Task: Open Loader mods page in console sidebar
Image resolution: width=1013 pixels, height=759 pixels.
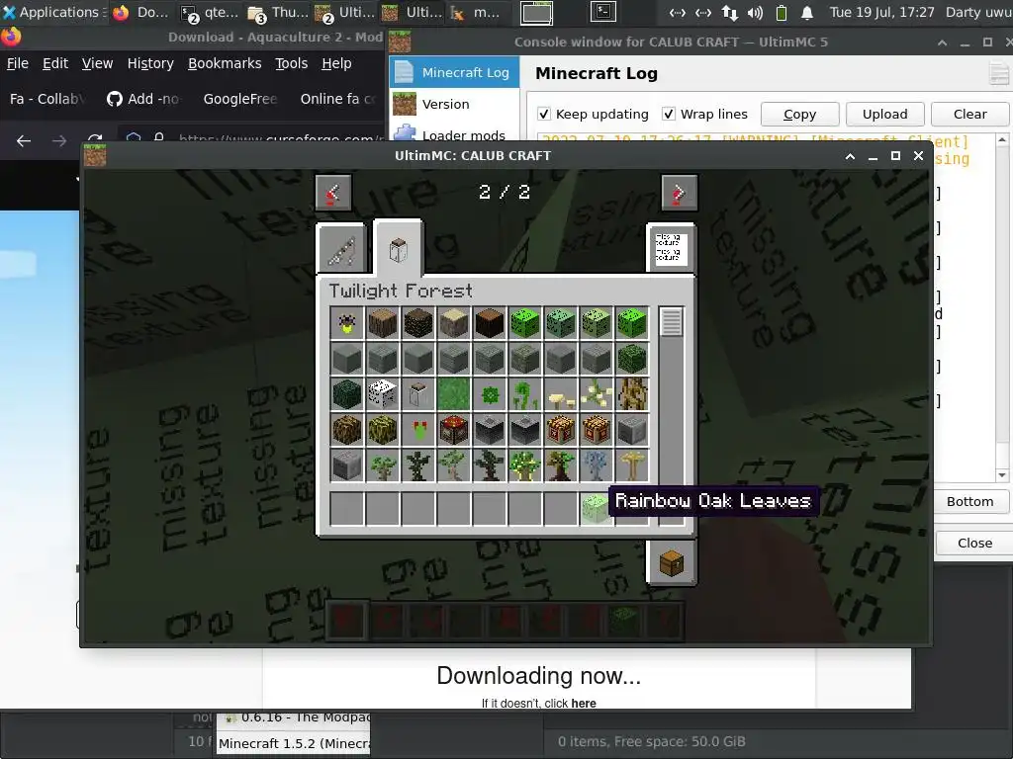Action: pyautogui.click(x=454, y=134)
